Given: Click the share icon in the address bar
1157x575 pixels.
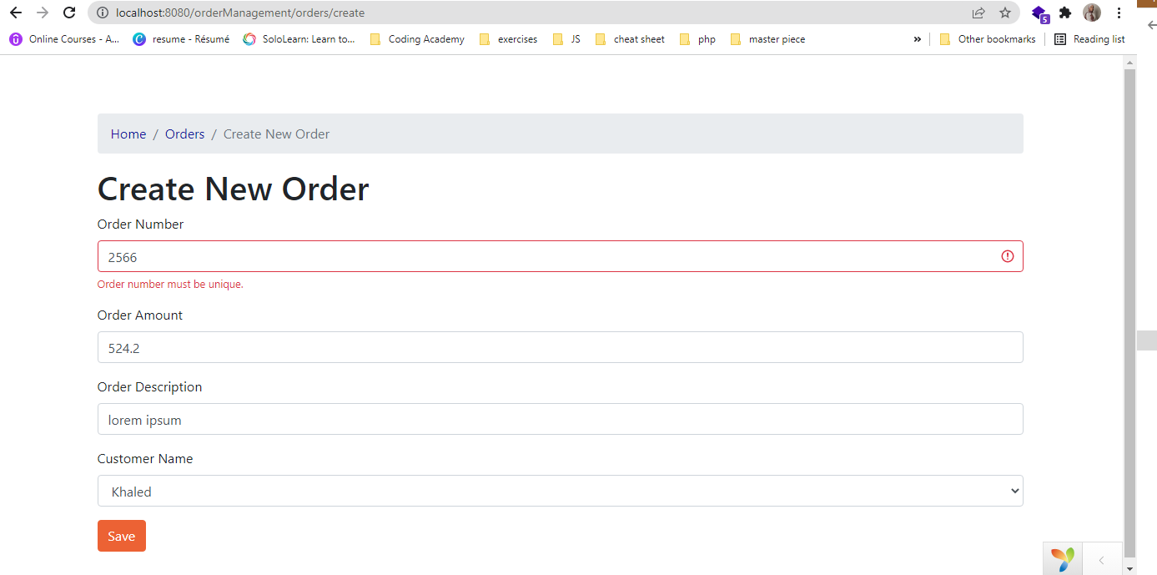Looking at the screenshot, I should (977, 13).
